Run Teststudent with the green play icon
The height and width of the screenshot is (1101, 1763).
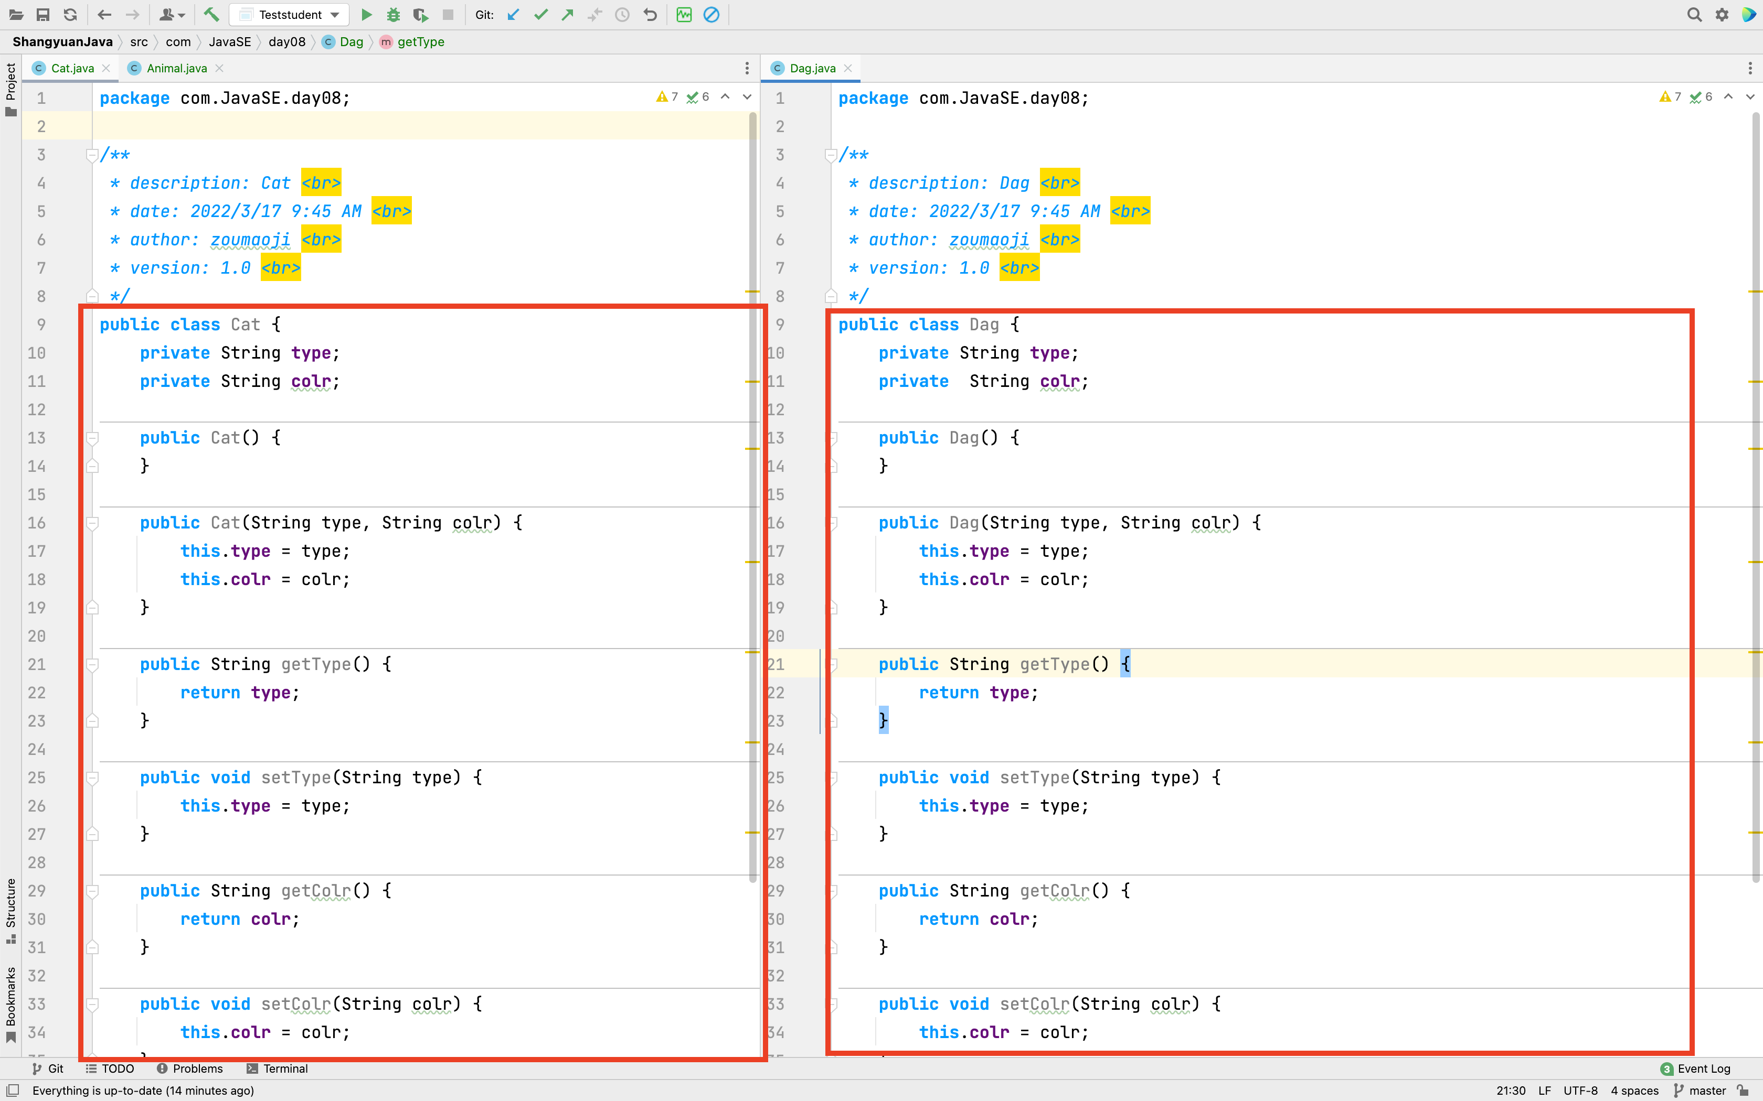pyautogui.click(x=366, y=15)
